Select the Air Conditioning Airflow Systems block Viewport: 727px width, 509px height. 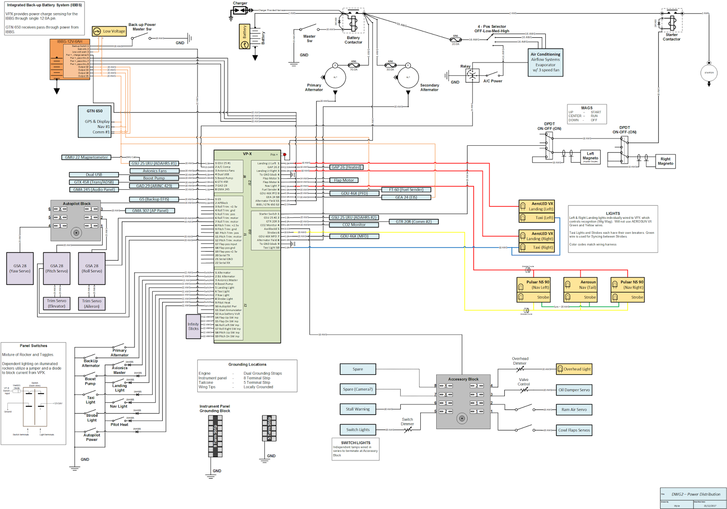(545, 62)
